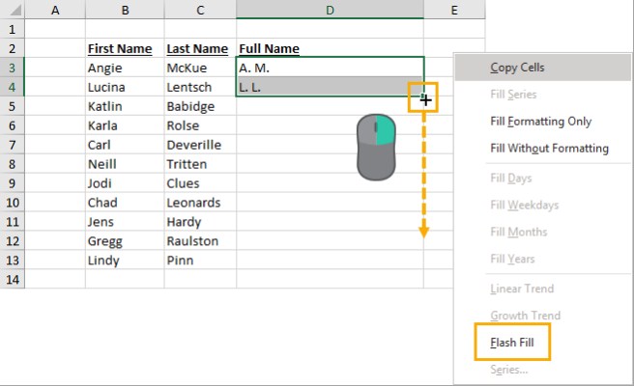Click the Fill Series menu entry
The image size is (634, 386).
[x=542, y=94]
